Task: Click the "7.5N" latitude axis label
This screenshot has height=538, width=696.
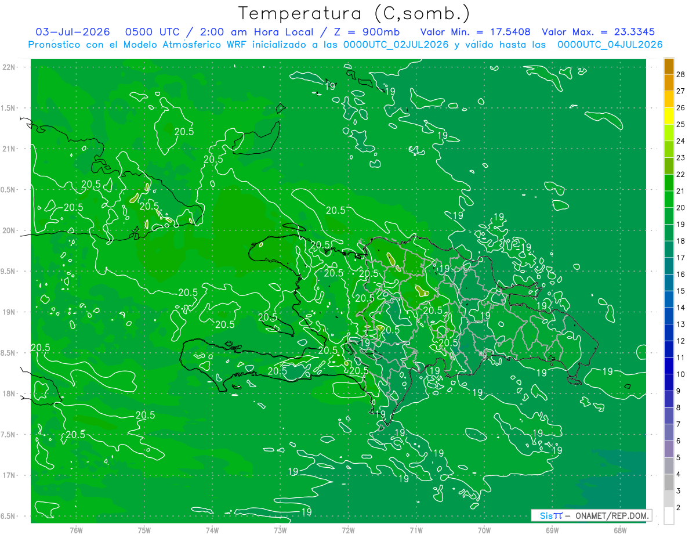Action: click(9, 435)
